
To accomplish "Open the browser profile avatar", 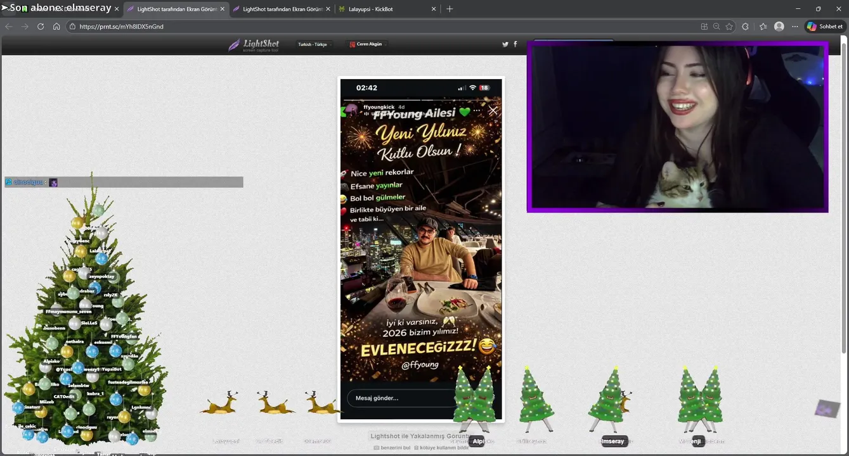I will point(779,27).
